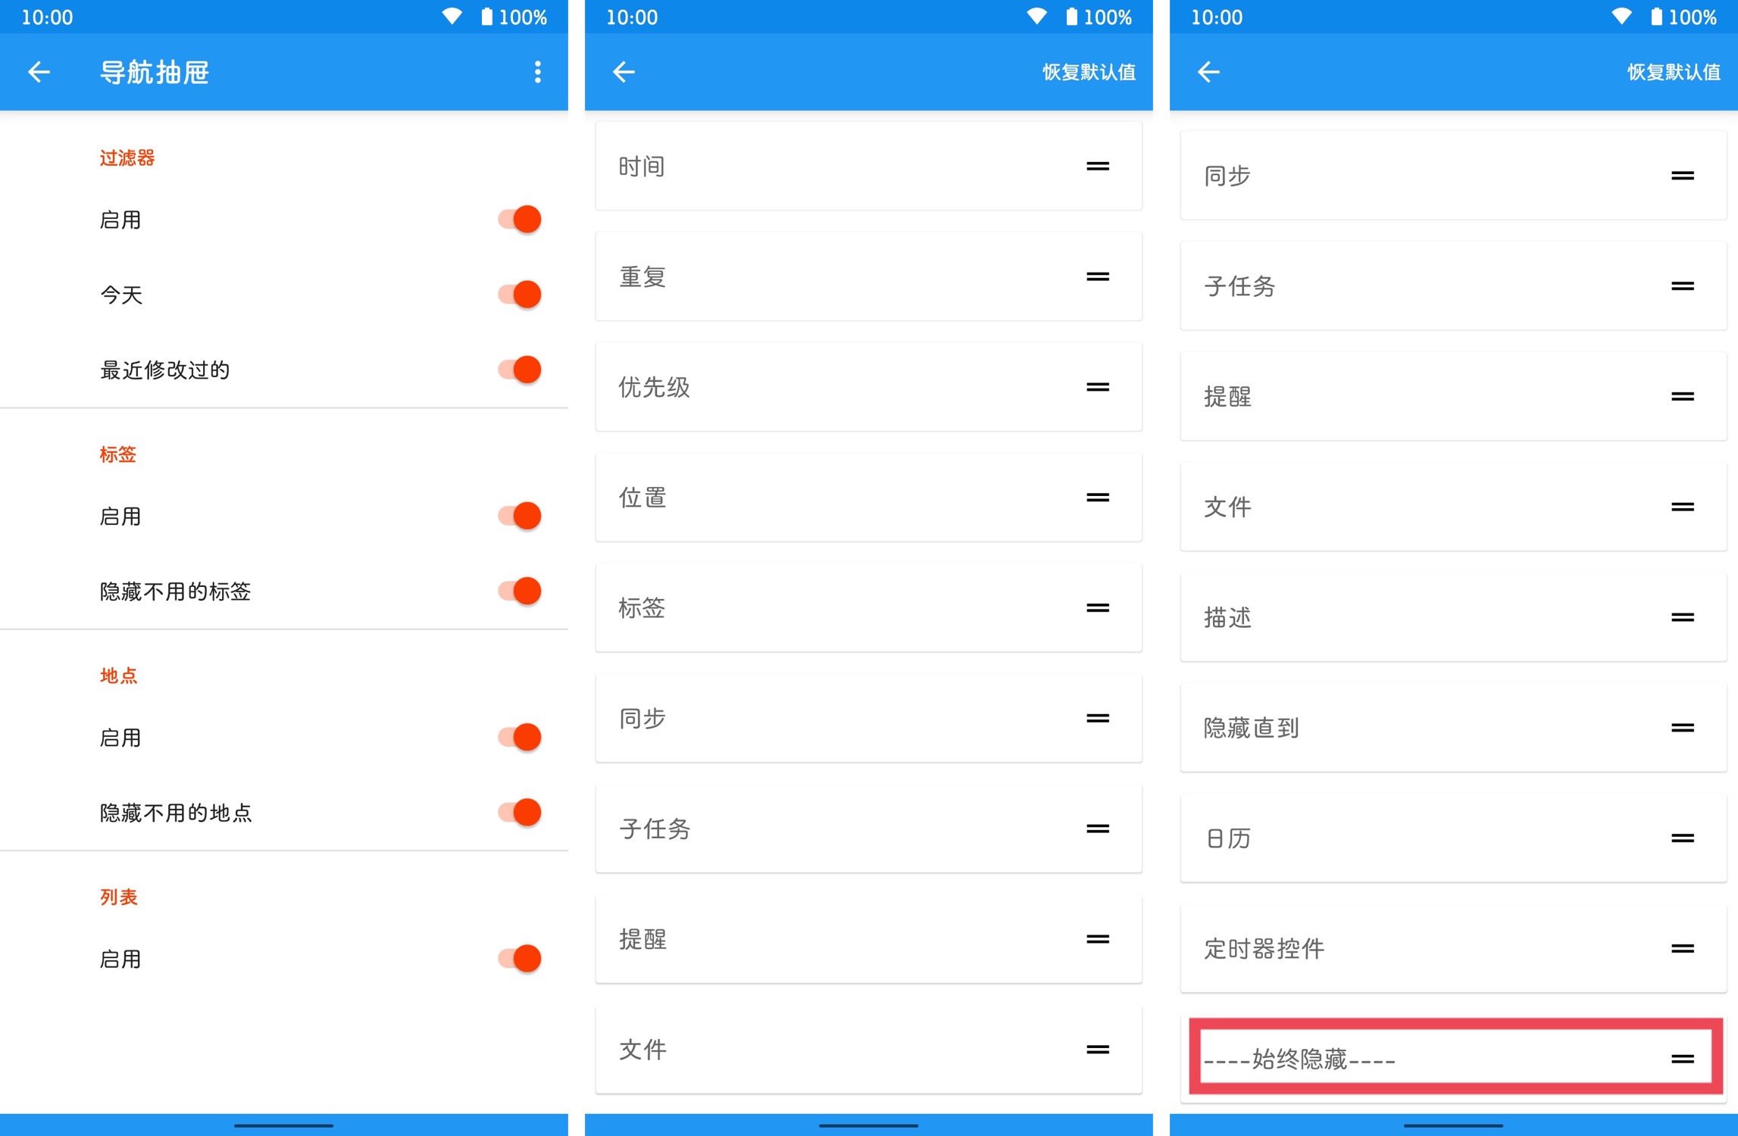The image size is (1738, 1136).
Task: Open the three-dot overflow menu in 导航抽屉
Action: (537, 72)
